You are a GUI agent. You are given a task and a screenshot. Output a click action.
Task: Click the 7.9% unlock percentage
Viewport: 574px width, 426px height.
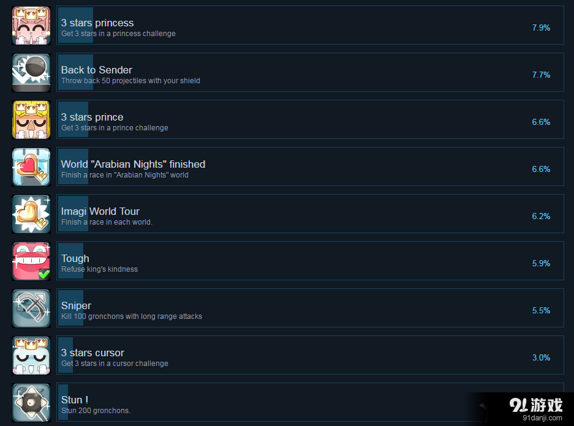click(x=541, y=28)
